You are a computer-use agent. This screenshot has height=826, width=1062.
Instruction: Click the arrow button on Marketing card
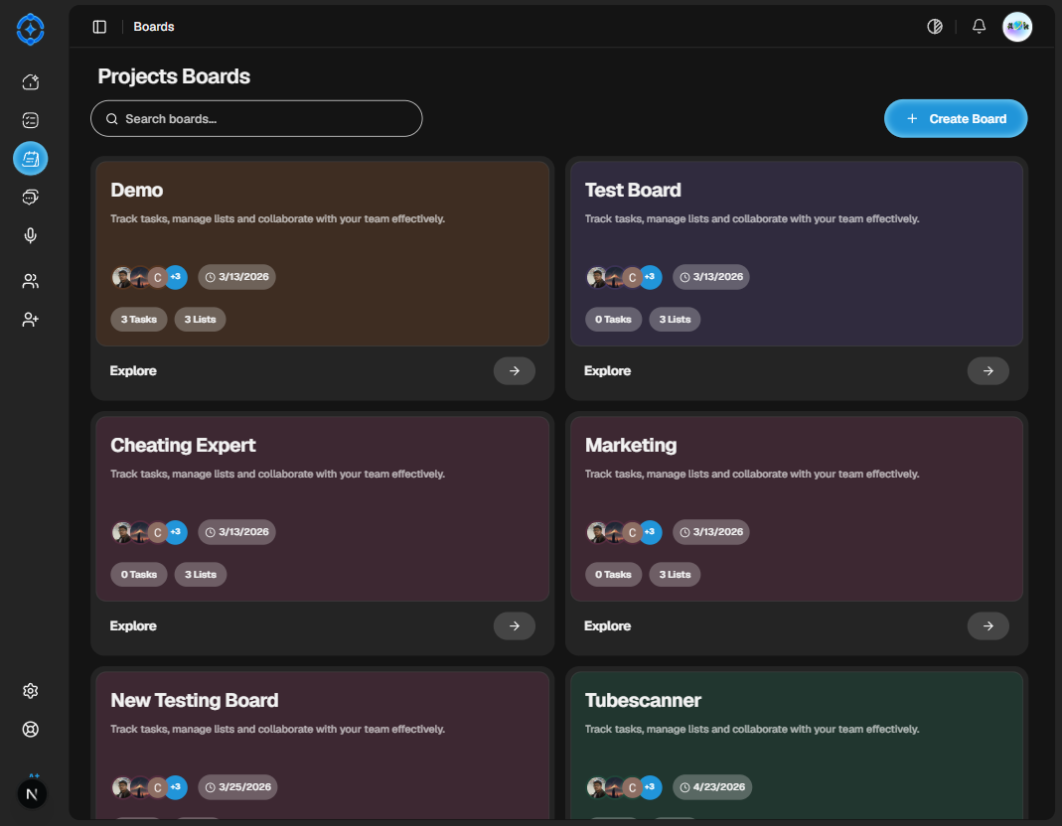click(988, 626)
